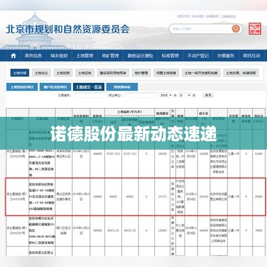This screenshot has height=267, width=267.
Task: Open the 不动产登记 menu
Action: (x=198, y=56)
